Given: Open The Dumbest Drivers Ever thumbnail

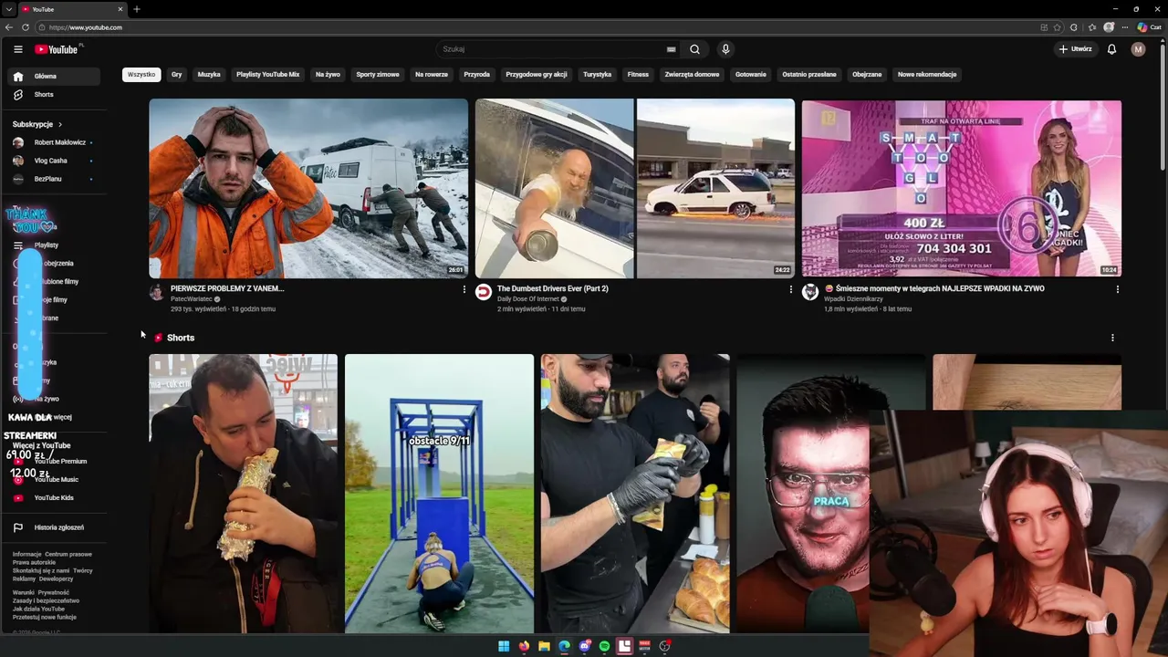Looking at the screenshot, I should click(x=635, y=188).
